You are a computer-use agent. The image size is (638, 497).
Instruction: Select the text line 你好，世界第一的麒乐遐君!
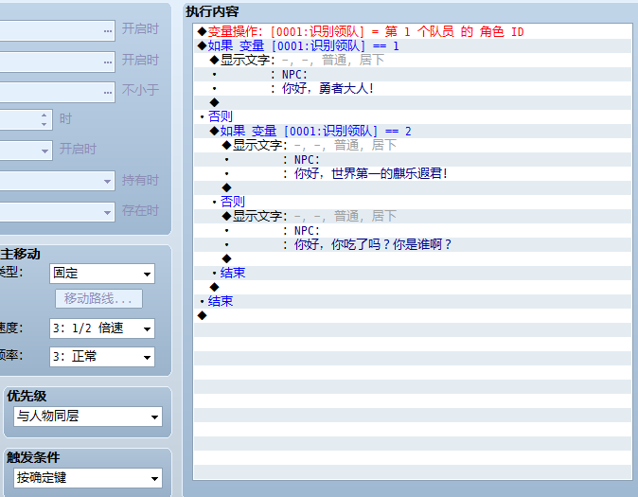413,174
